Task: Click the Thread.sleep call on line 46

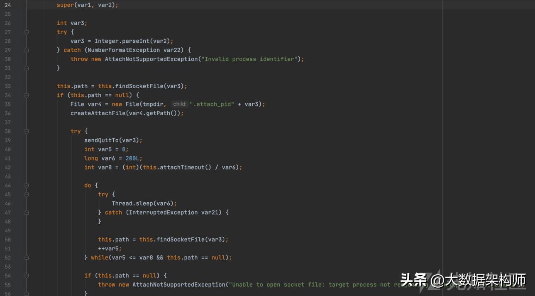Action: point(132,203)
